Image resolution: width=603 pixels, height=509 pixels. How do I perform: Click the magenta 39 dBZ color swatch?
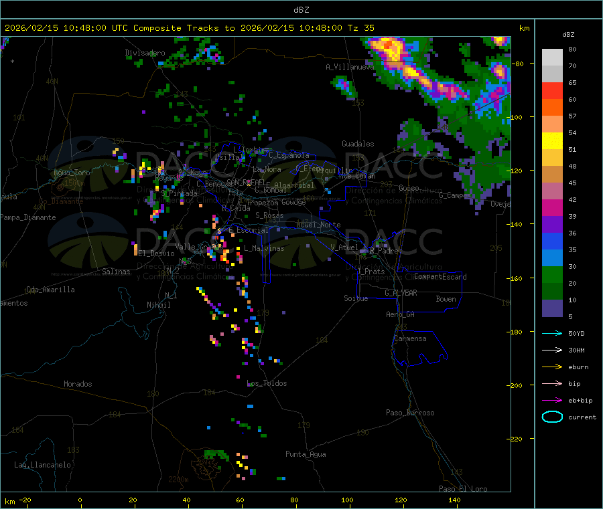[552, 207]
